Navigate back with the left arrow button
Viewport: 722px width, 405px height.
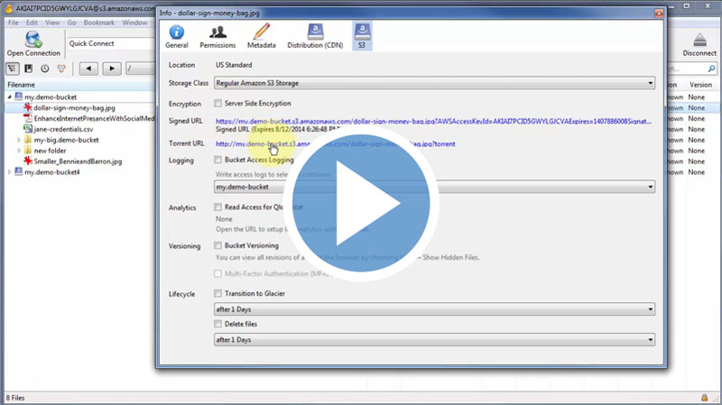click(x=88, y=69)
